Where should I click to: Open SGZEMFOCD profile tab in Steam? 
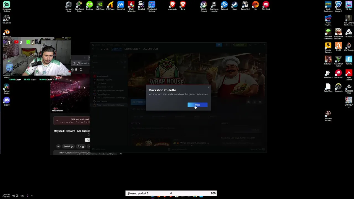150,49
